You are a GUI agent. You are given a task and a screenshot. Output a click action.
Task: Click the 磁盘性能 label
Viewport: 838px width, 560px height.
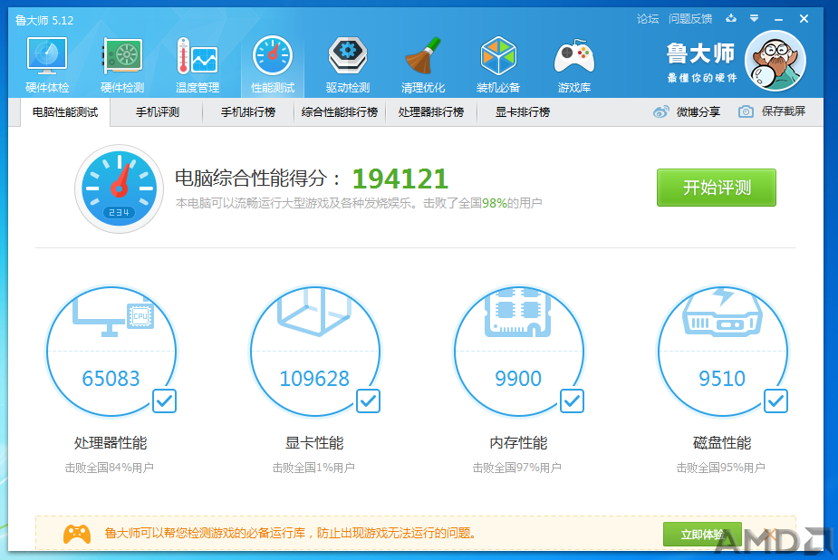[x=722, y=443]
